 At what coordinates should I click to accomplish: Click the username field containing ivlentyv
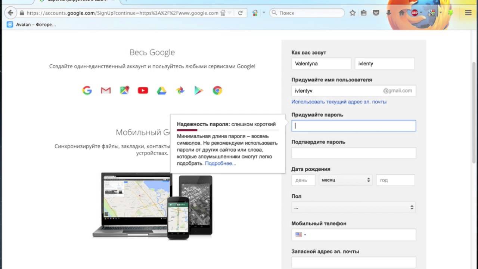click(354, 91)
